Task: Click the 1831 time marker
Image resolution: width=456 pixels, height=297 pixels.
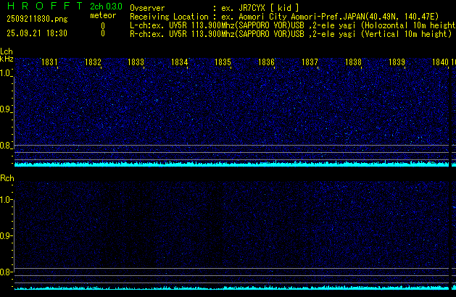Action: [x=49, y=62]
